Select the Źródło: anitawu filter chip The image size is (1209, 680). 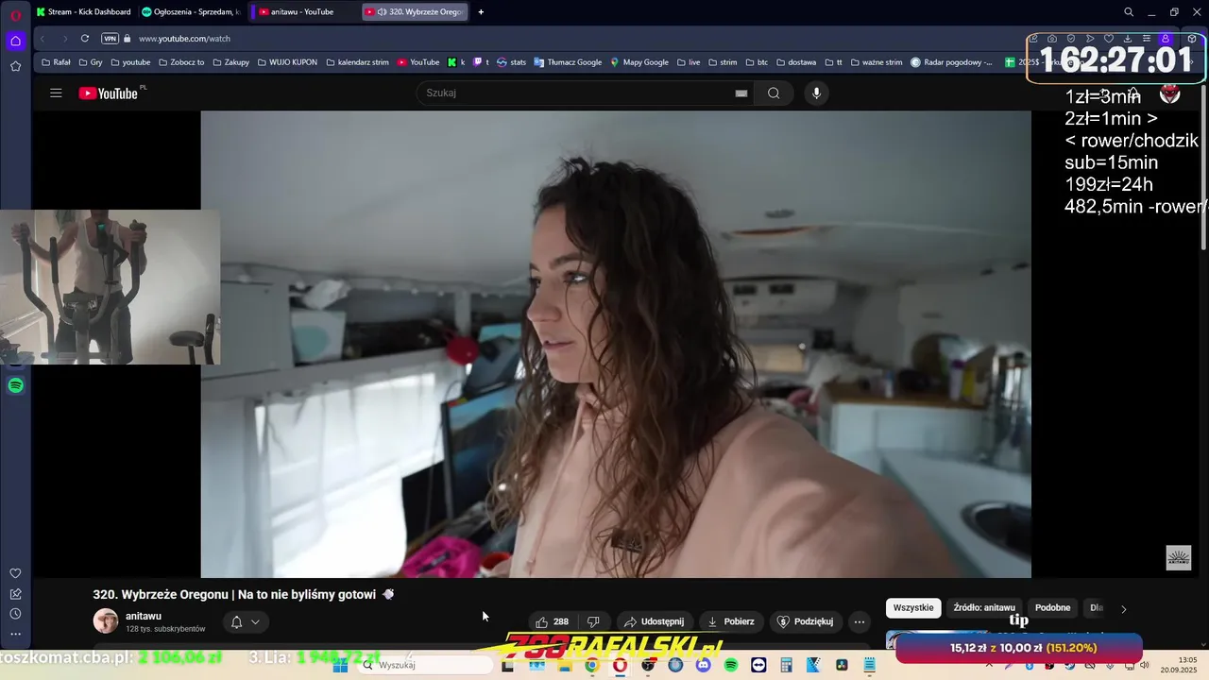[x=984, y=608]
